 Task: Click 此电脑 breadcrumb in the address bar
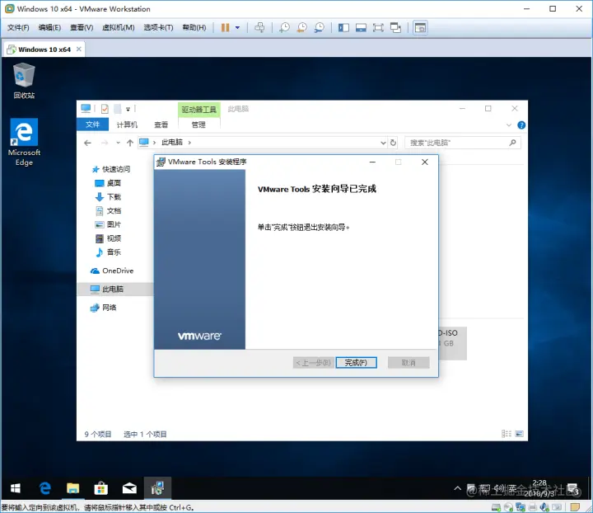pos(172,143)
